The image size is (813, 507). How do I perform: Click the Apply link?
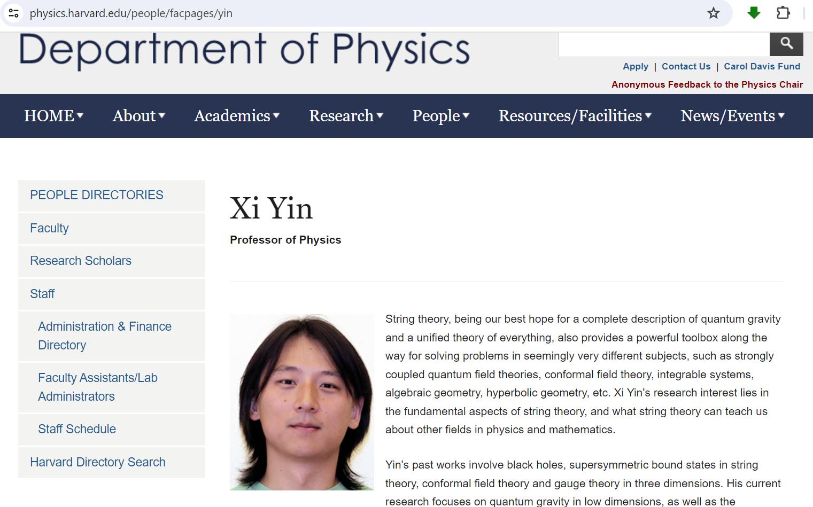(x=635, y=66)
